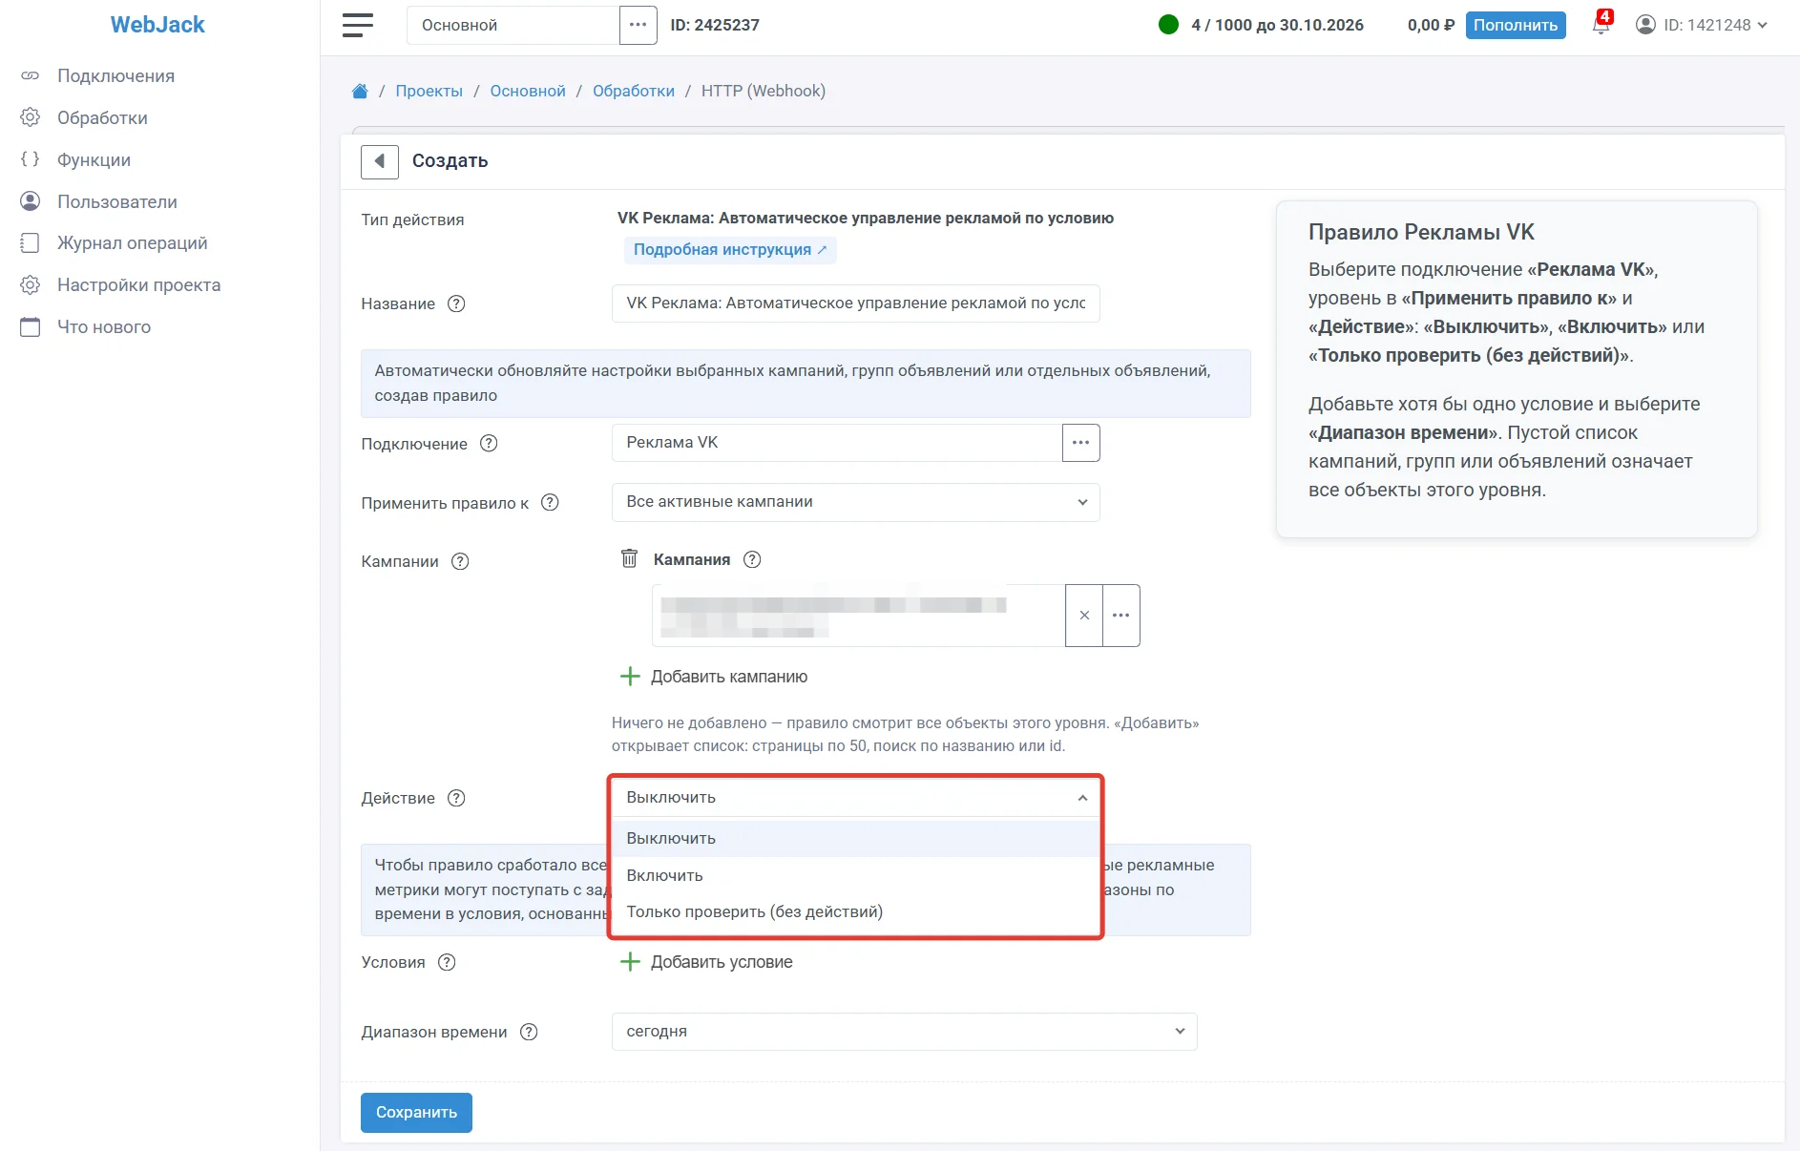Screen dimensions: 1800x1151
Task: Open Настройки проекта in sidebar
Action: [138, 285]
